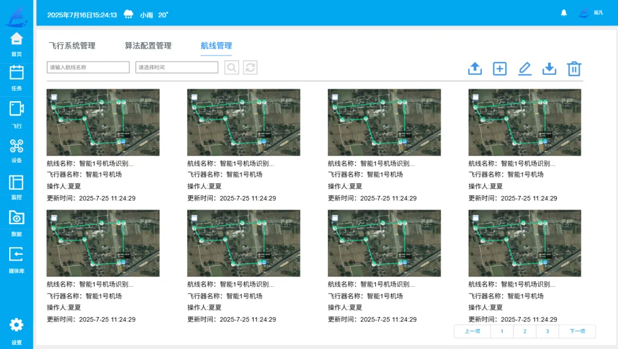Open the 请选择时间 date picker field

pos(177,67)
